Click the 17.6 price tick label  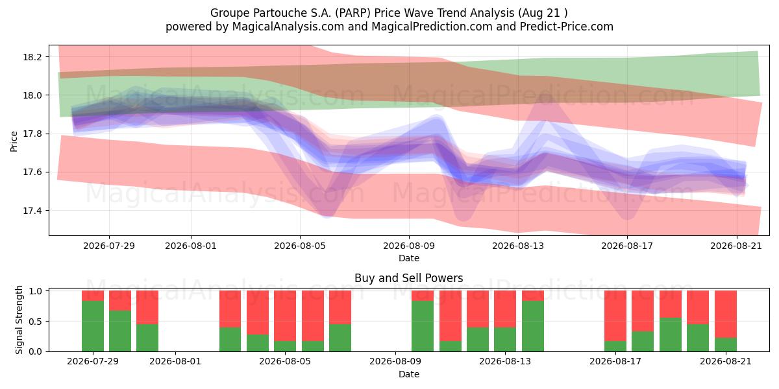click(32, 172)
